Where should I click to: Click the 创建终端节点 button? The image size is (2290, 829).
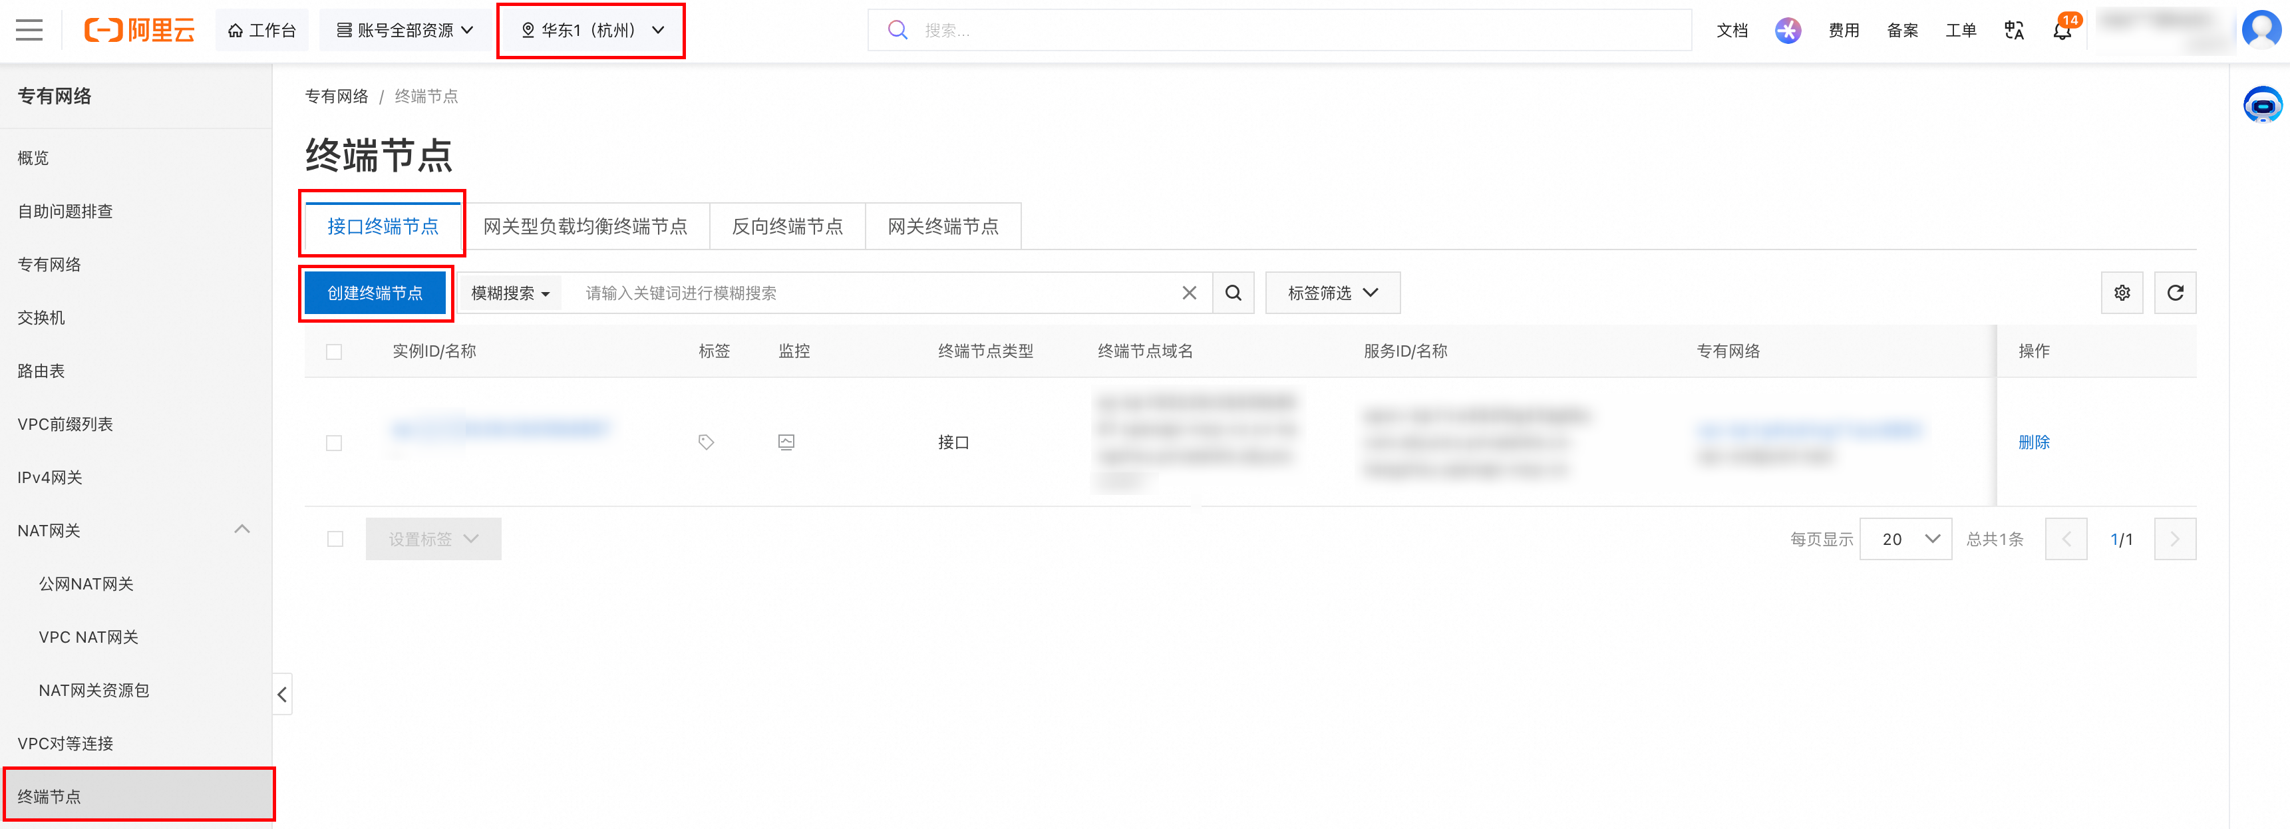[x=375, y=293]
